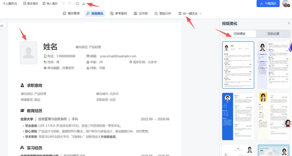The height and width of the screenshot is (156, 292).
Task: Select the 排版美化 tab
Action: (95, 14)
